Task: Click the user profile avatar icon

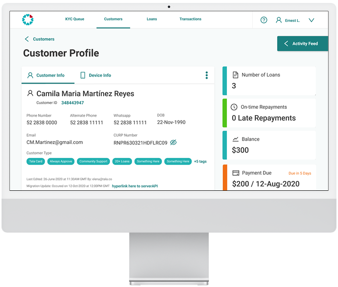Action: pos(279,20)
